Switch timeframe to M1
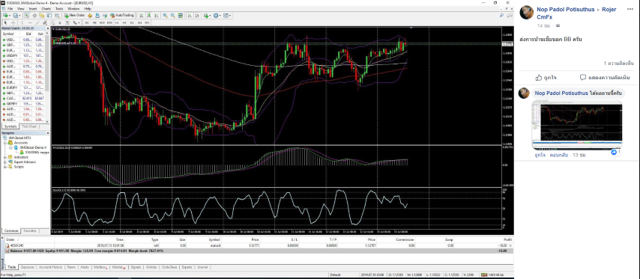Screen dimensions: 640x279 (x=87, y=22)
